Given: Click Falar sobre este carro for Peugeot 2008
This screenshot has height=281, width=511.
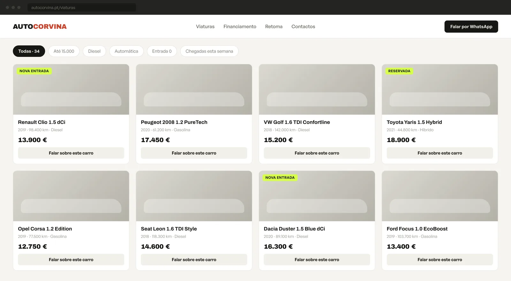Looking at the screenshot, I should pos(194,153).
